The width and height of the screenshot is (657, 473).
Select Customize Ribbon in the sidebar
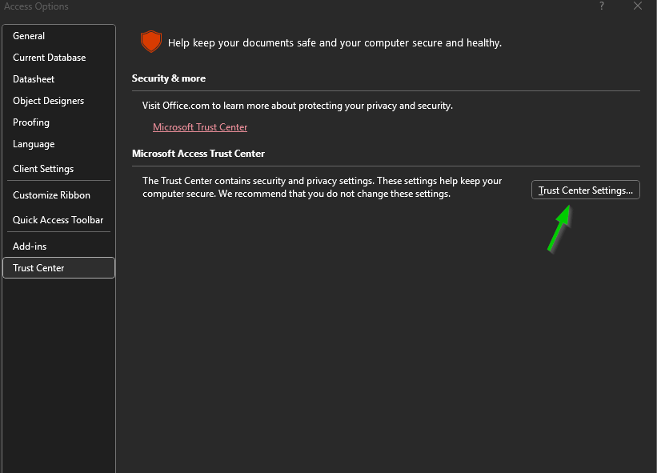[x=58, y=195]
